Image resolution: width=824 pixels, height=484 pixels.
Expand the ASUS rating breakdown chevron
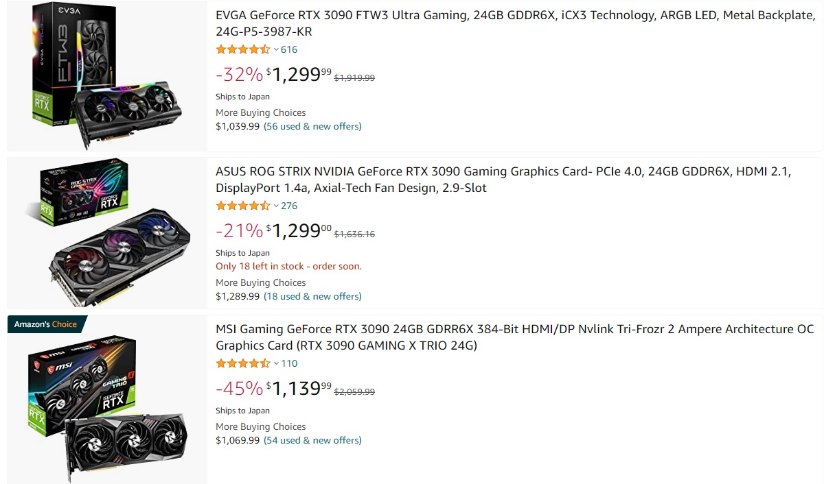[276, 206]
